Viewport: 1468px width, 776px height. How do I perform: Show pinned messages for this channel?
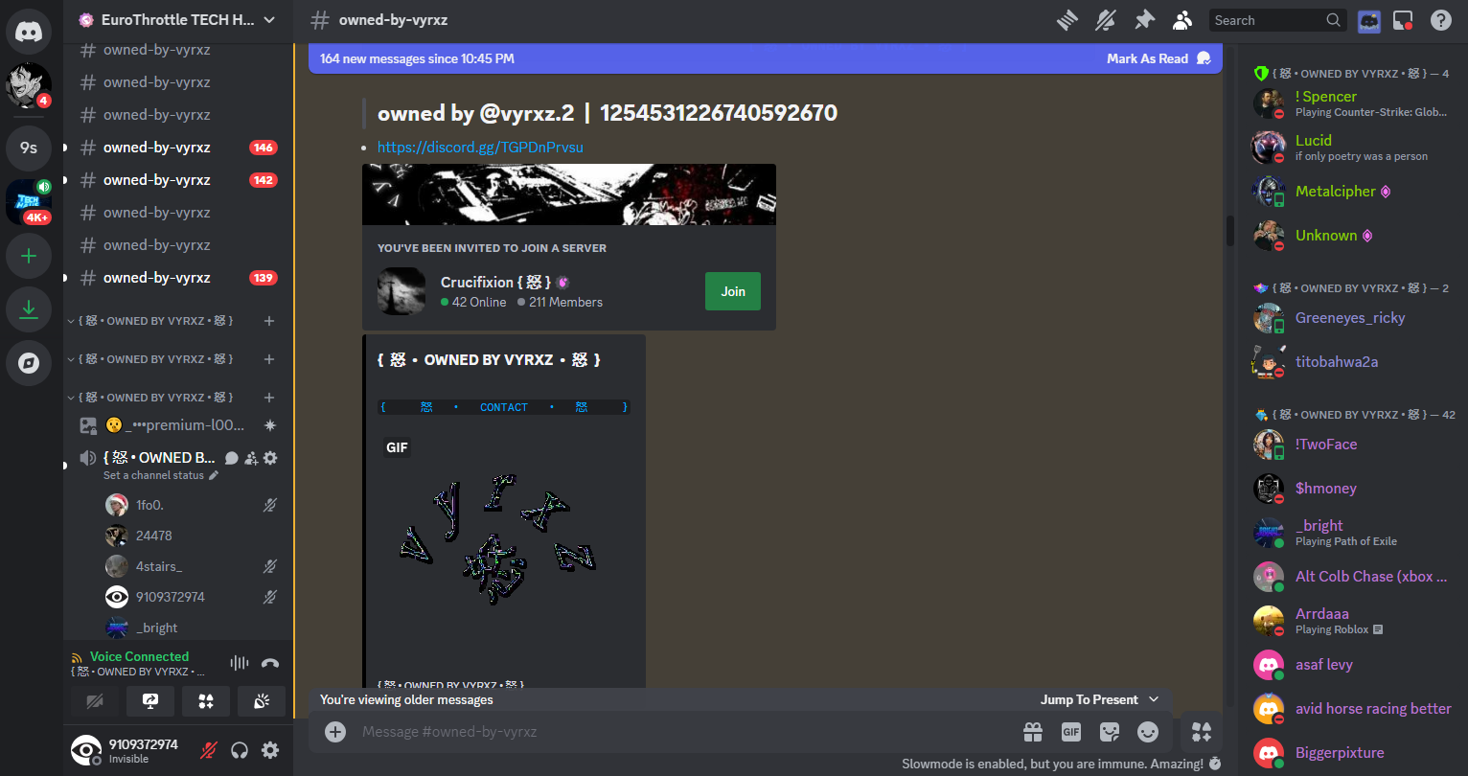click(1144, 20)
